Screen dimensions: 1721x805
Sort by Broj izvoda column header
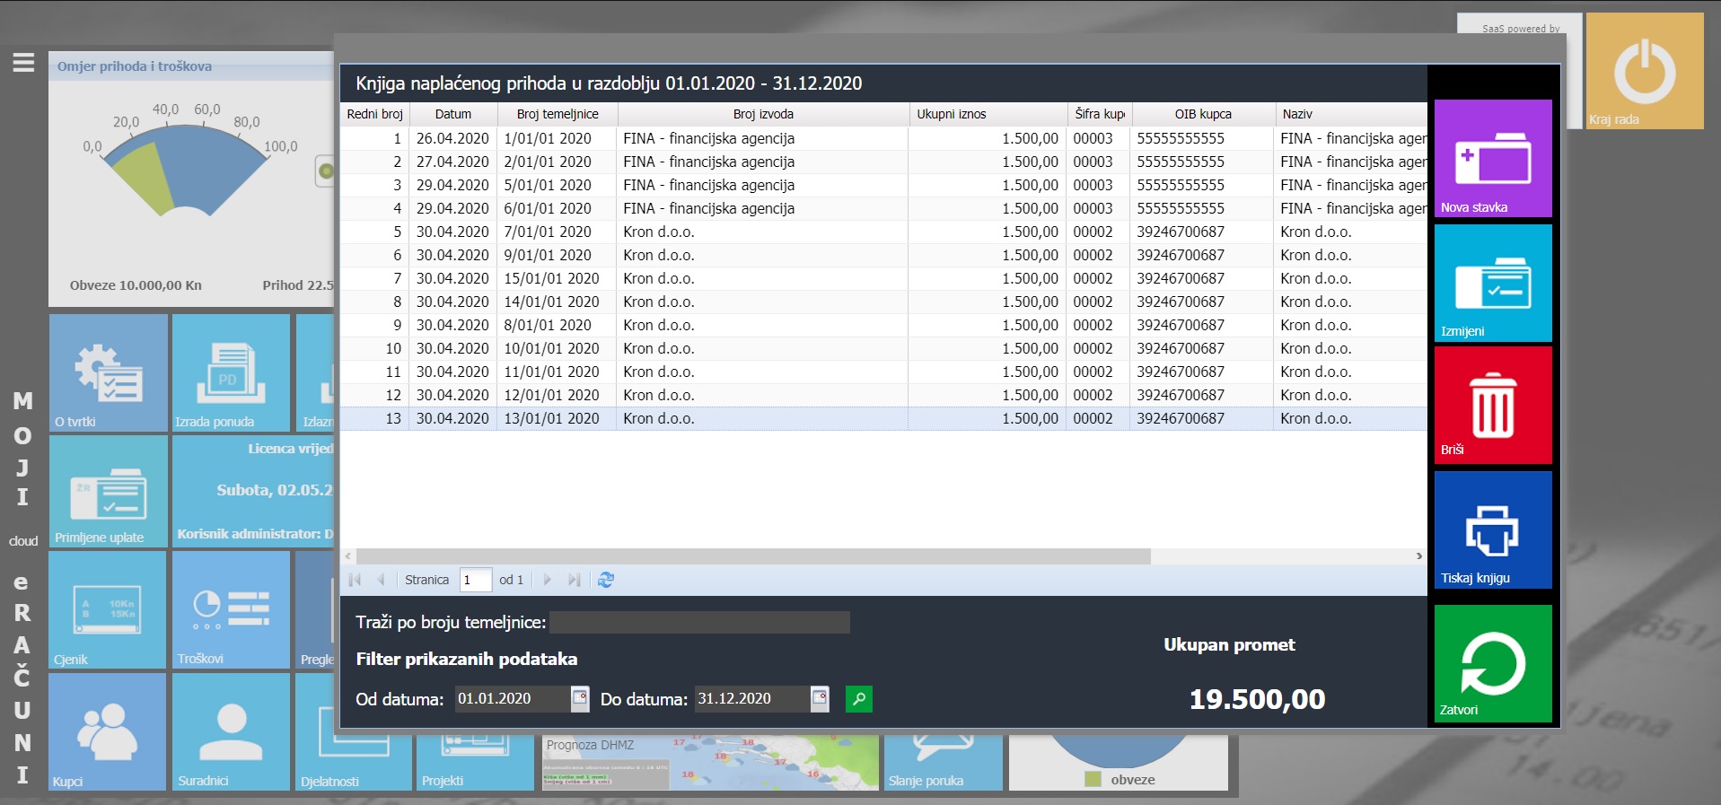point(763,114)
